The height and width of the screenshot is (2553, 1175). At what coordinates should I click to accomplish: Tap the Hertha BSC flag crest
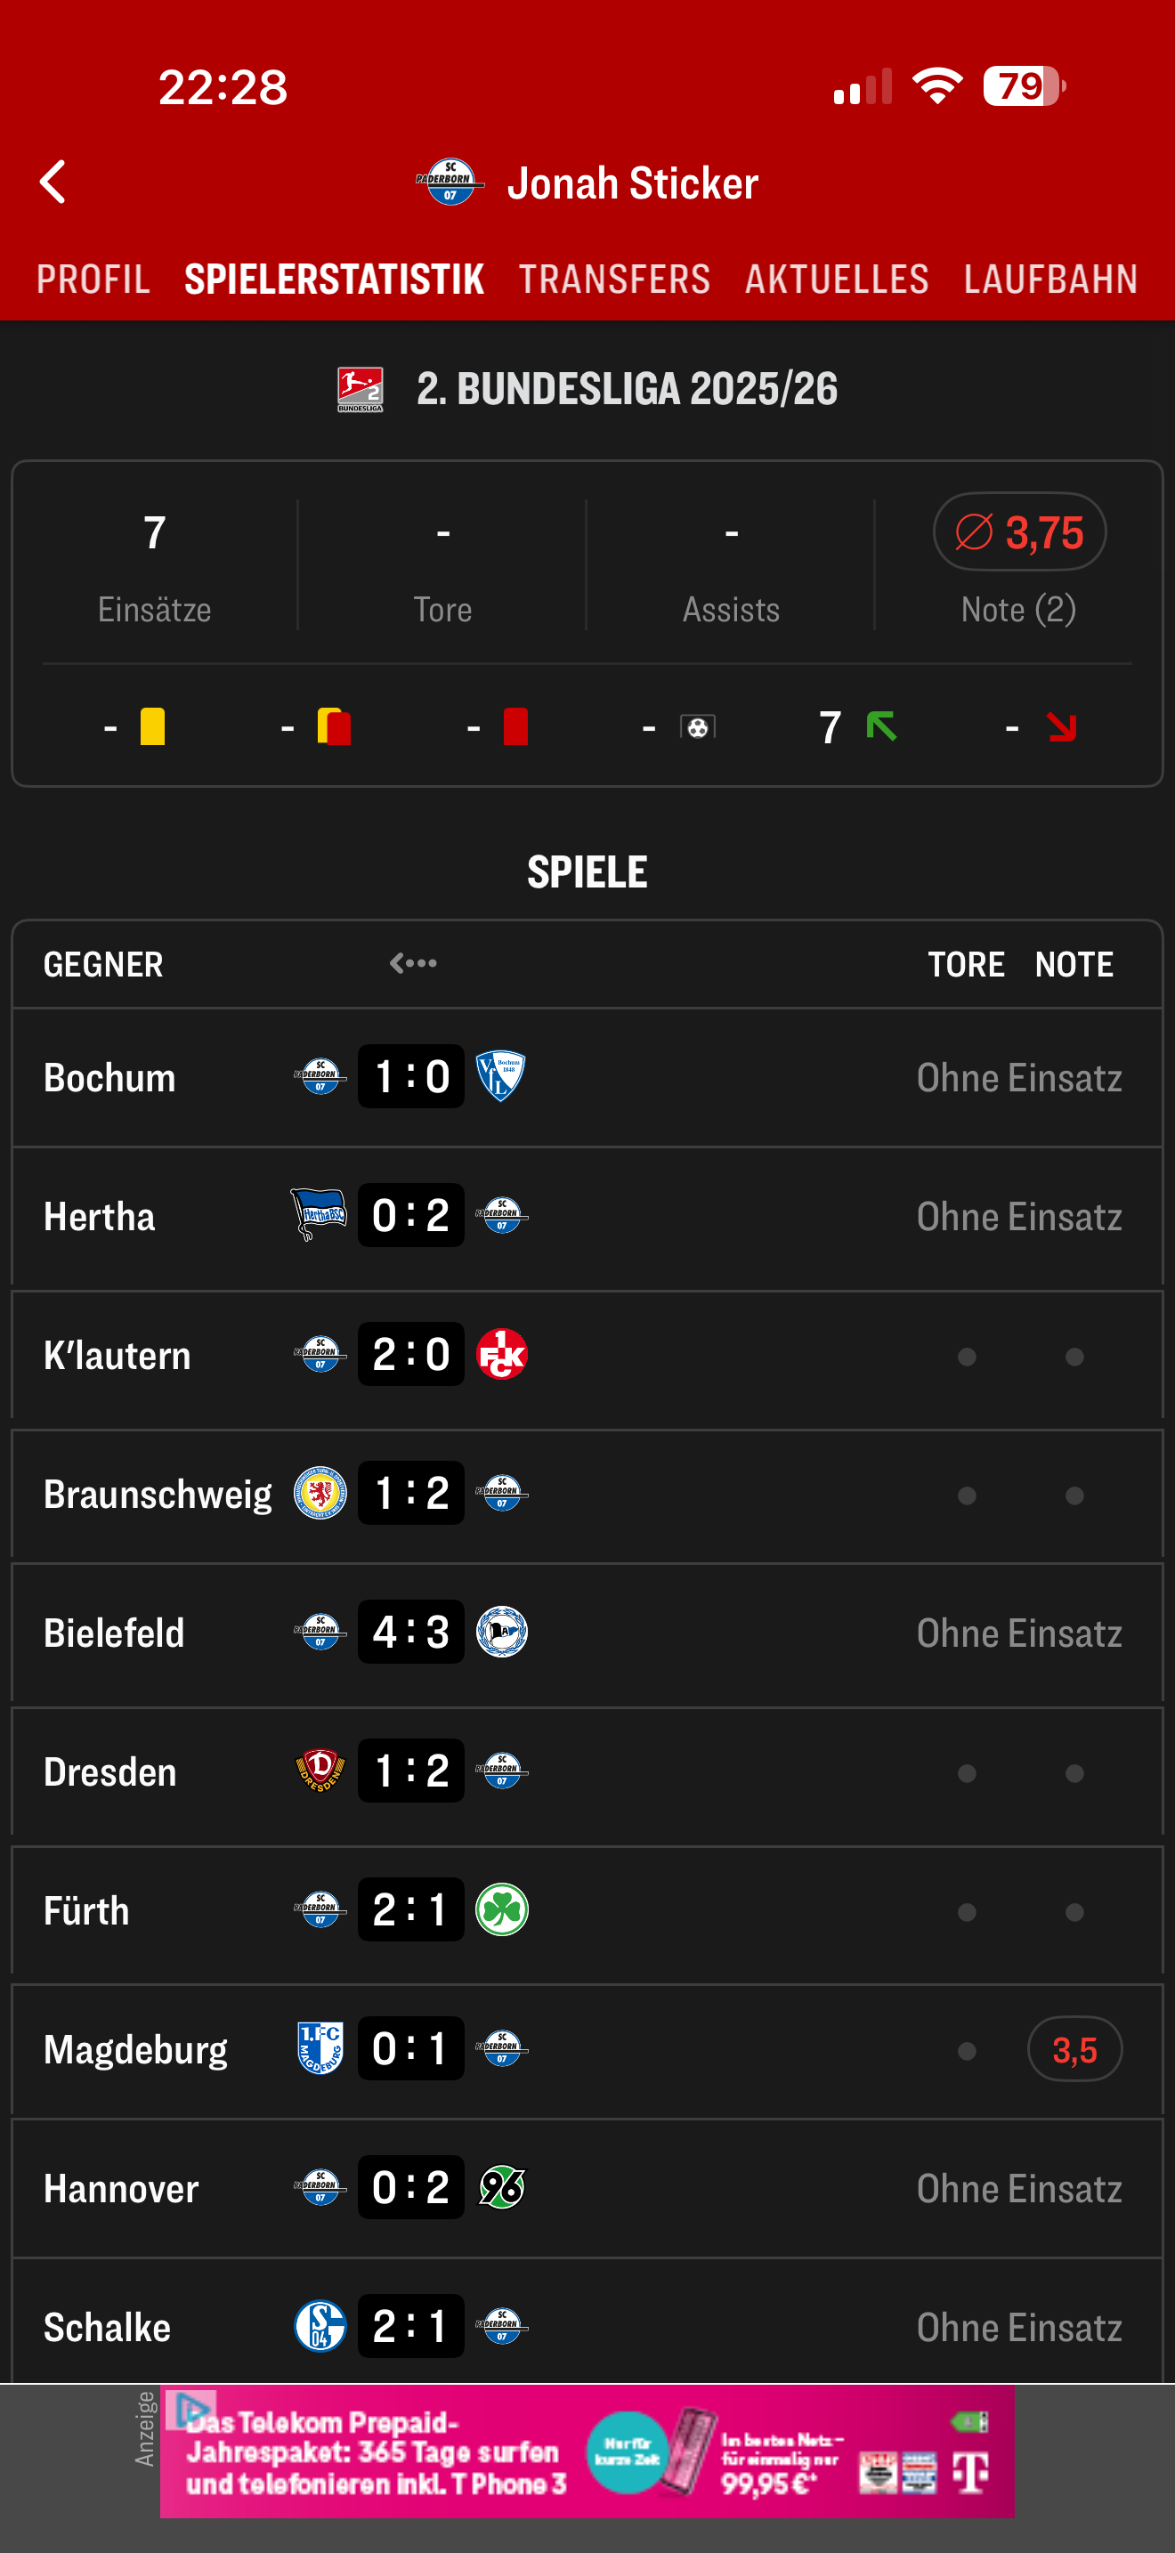pyautogui.click(x=319, y=1215)
